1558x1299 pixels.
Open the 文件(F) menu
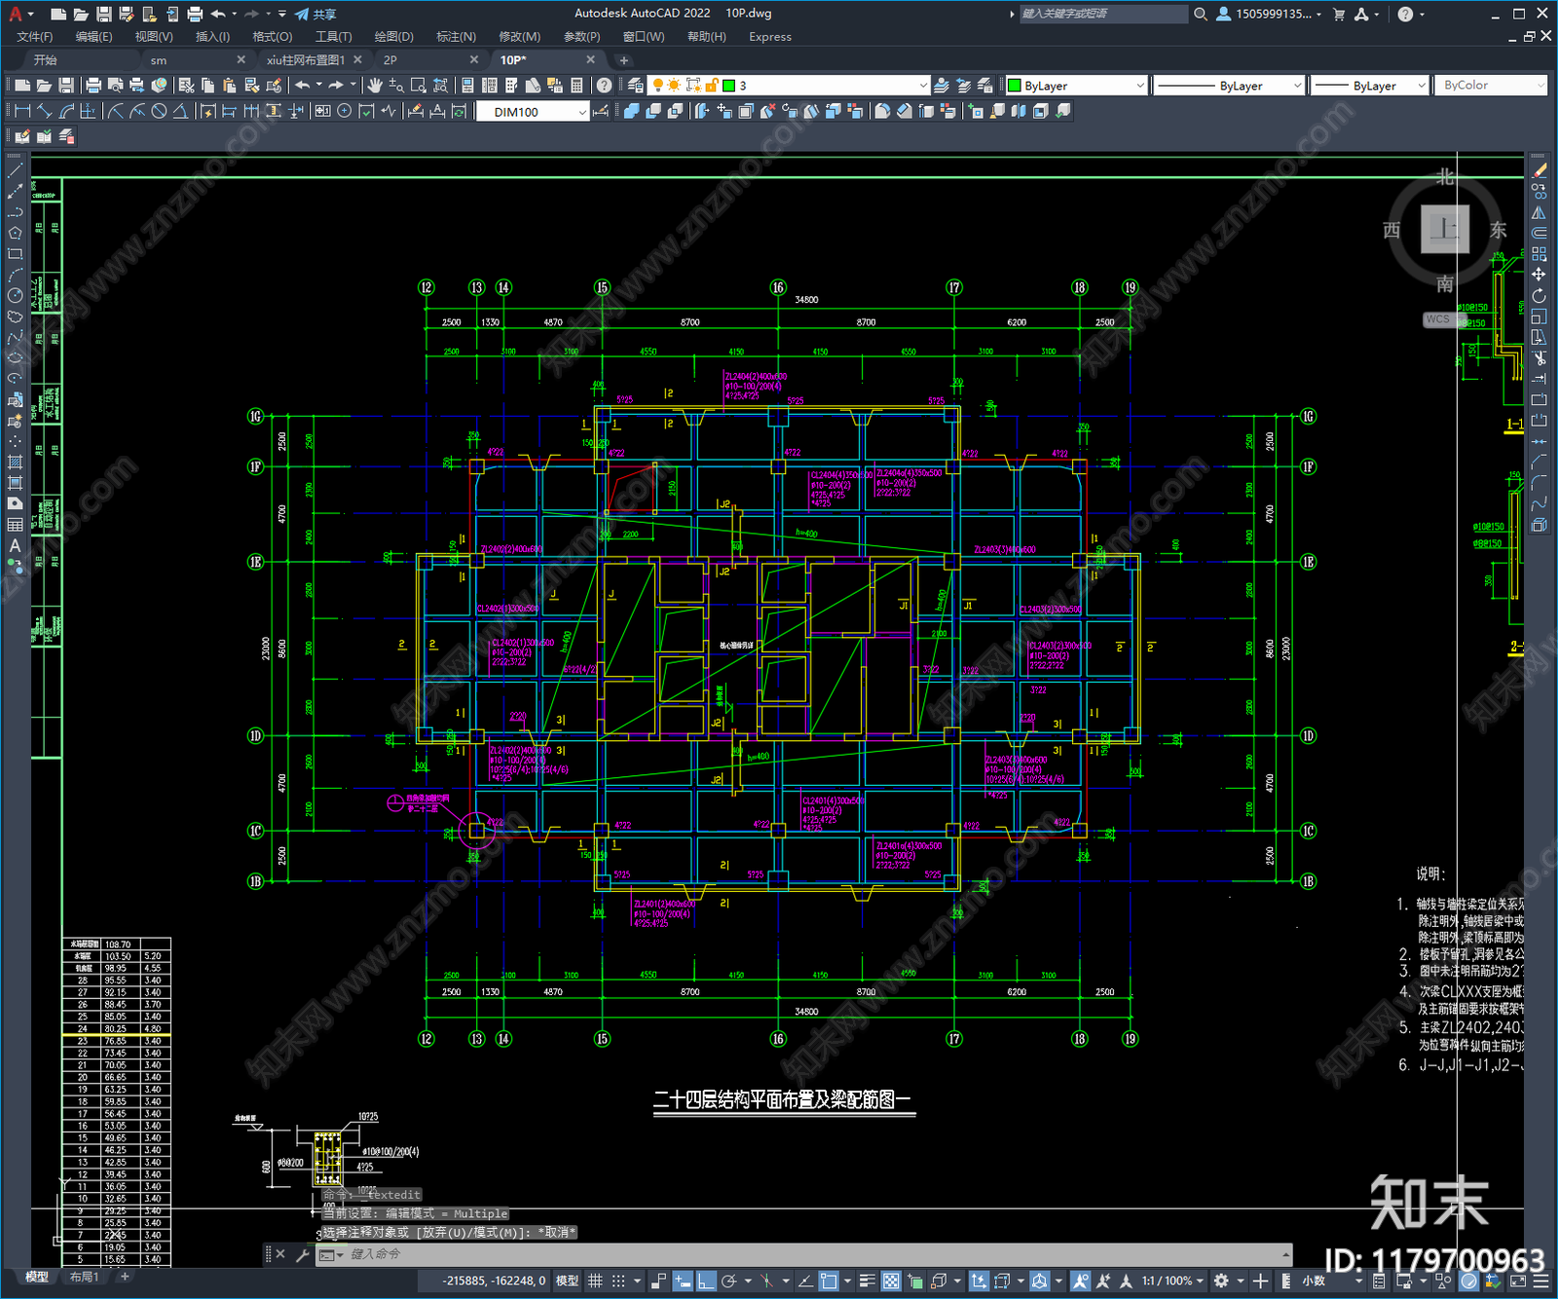pos(35,37)
